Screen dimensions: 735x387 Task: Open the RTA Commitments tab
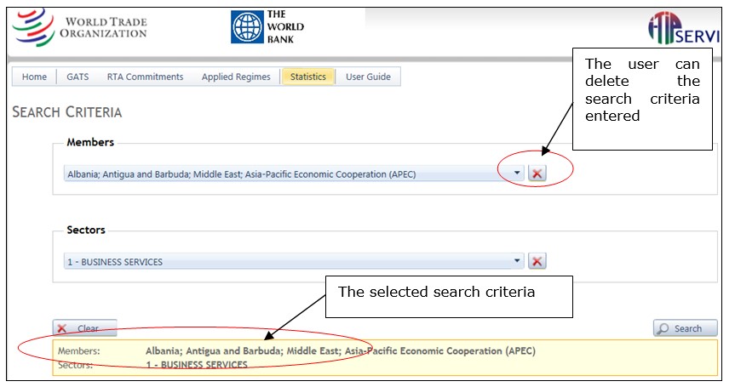[x=145, y=77]
